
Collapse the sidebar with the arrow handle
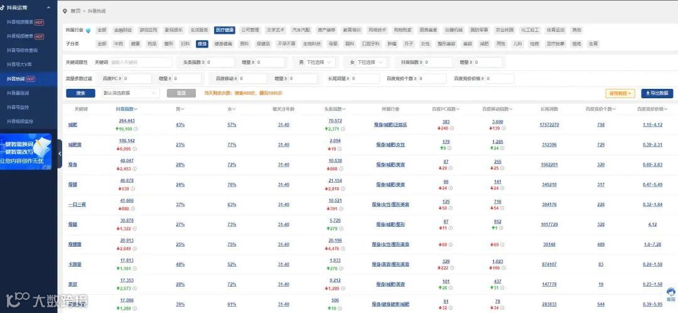point(60,153)
